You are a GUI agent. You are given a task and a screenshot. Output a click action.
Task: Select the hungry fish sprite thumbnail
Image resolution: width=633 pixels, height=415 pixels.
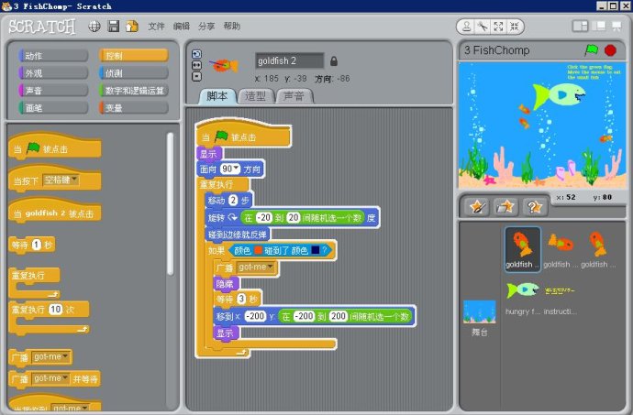tap(522, 297)
